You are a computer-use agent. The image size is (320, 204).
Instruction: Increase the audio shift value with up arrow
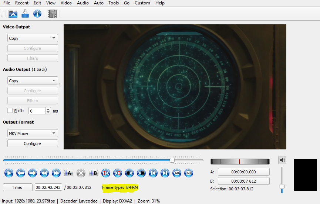tap(48, 109)
